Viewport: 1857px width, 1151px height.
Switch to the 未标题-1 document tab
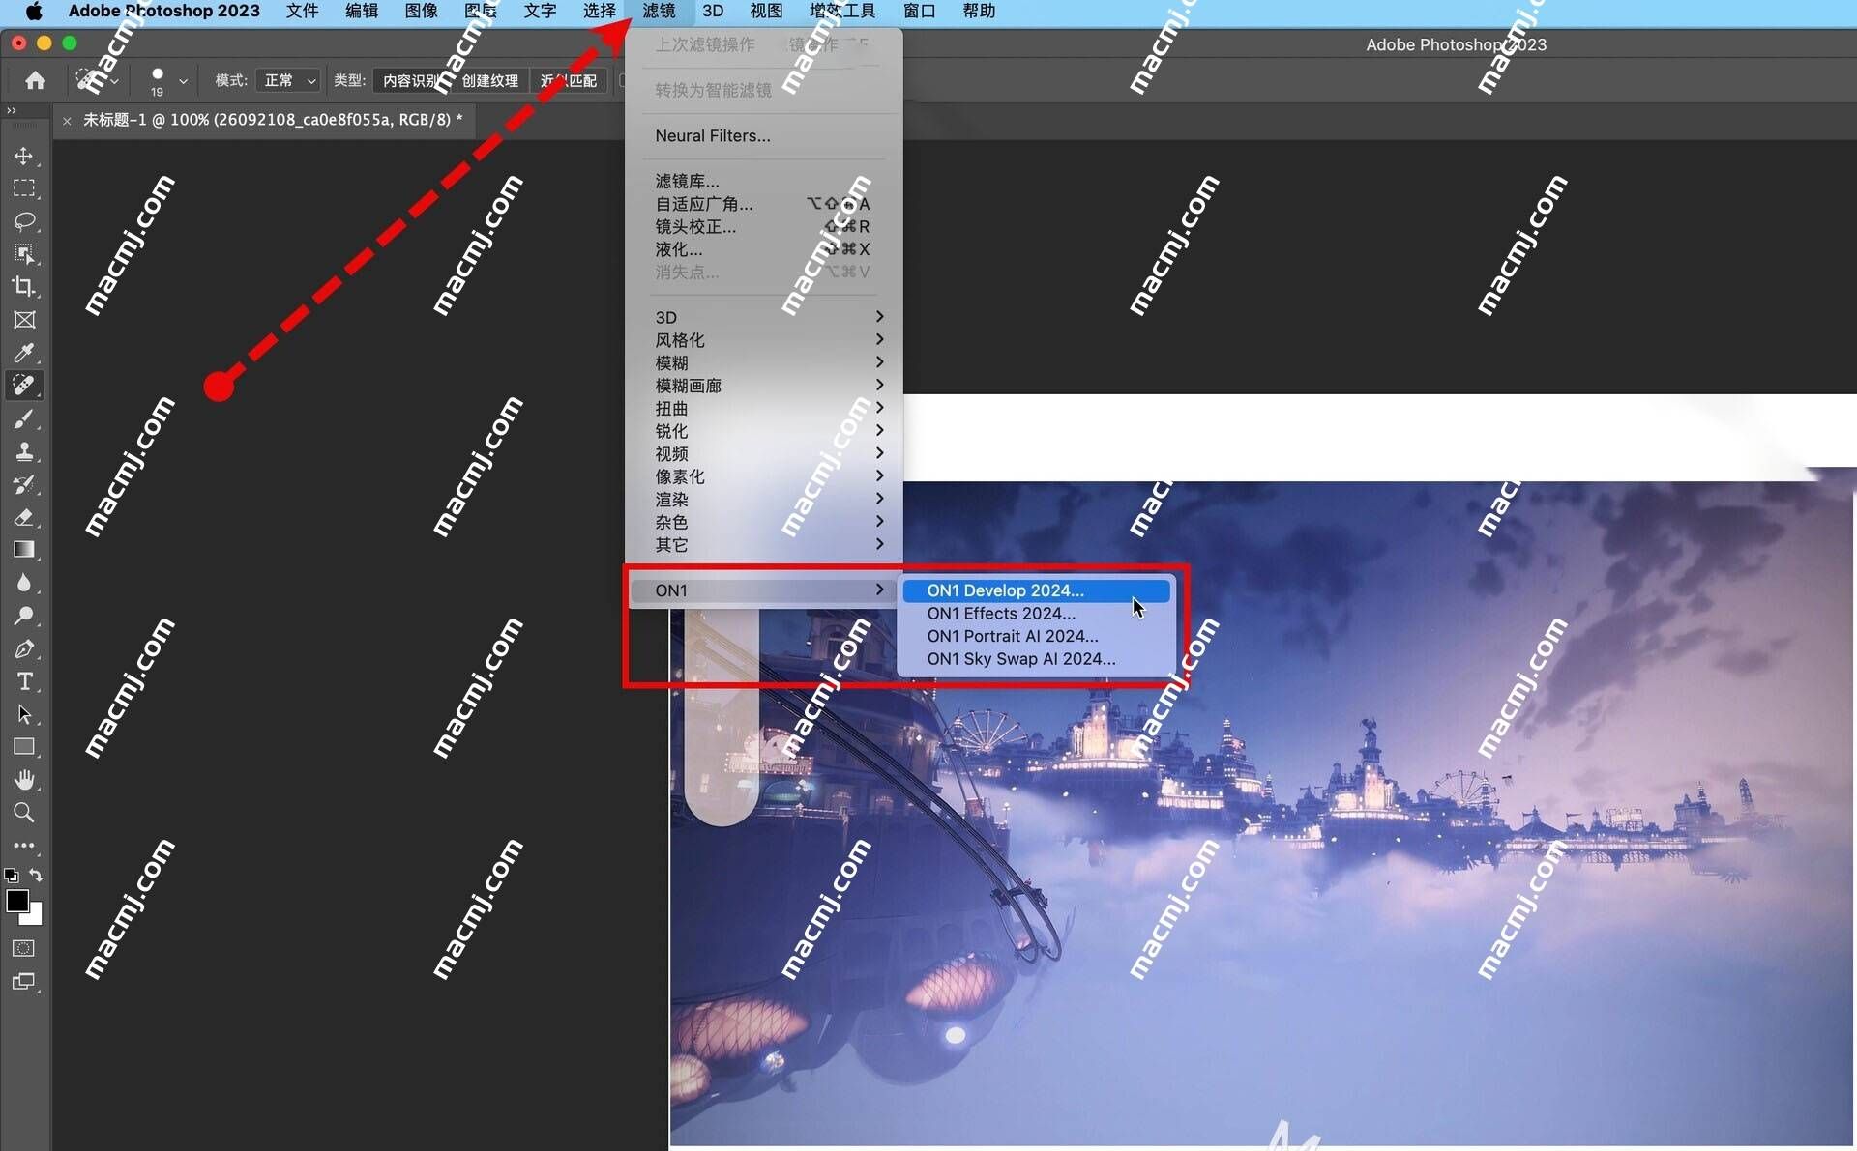[x=272, y=120]
